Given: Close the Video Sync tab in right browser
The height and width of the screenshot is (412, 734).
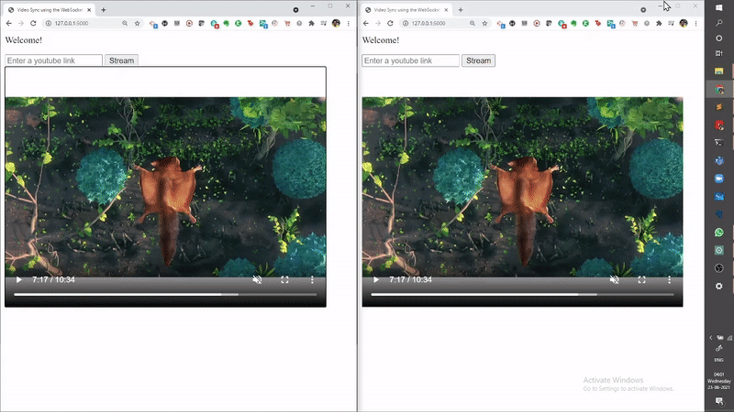Looking at the screenshot, I should pos(446,10).
